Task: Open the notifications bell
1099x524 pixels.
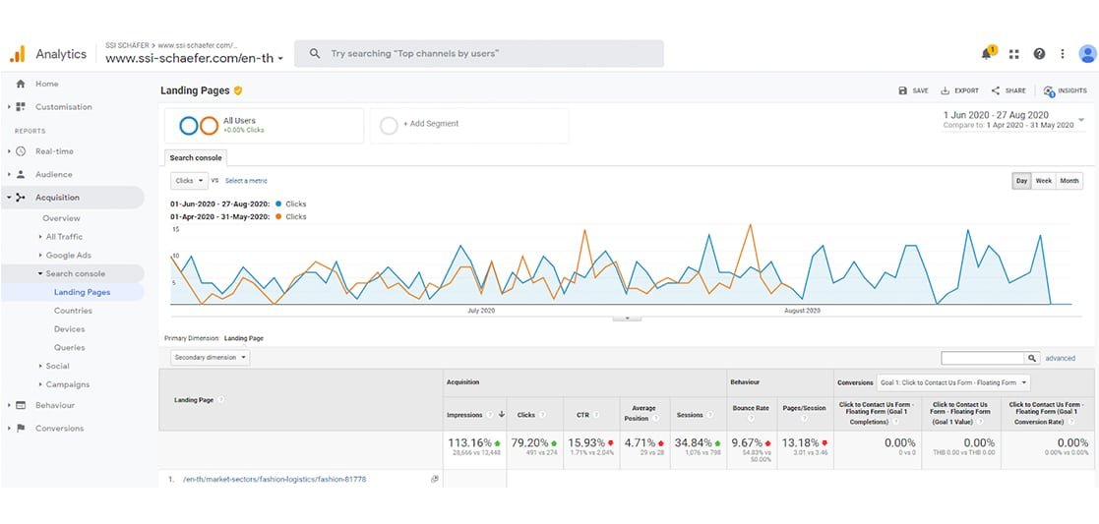Action: 988,53
